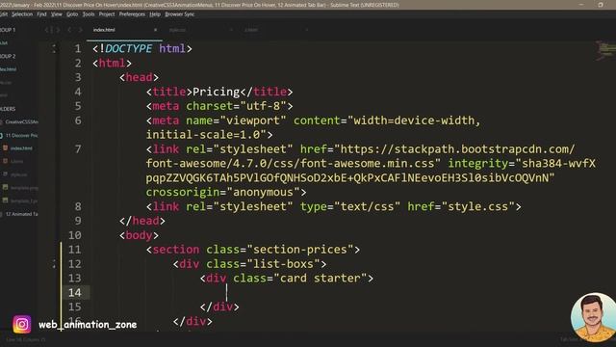Viewport: 616px width, 347px height.
Task: Collapse the fold arrow at line 12
Action: coord(54,264)
